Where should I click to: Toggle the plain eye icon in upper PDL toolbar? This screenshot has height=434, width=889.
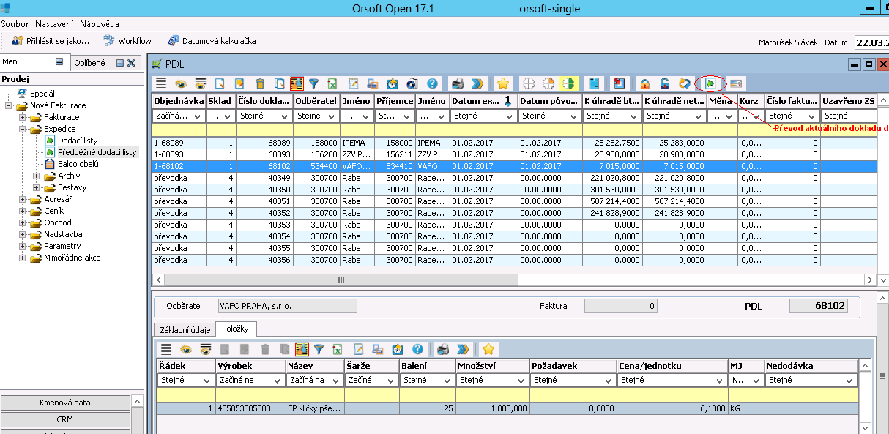(180, 83)
